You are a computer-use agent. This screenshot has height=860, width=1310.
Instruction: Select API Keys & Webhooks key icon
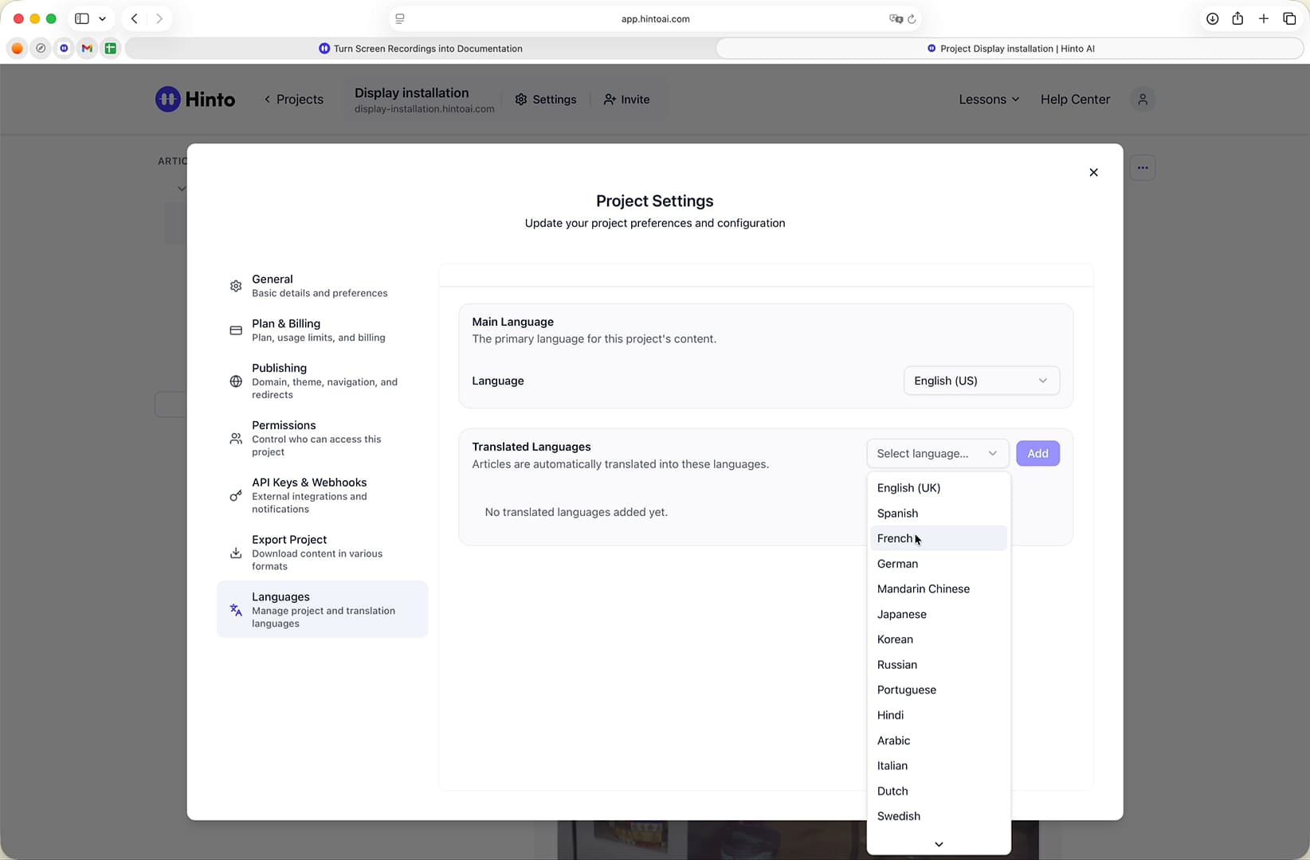236,495
